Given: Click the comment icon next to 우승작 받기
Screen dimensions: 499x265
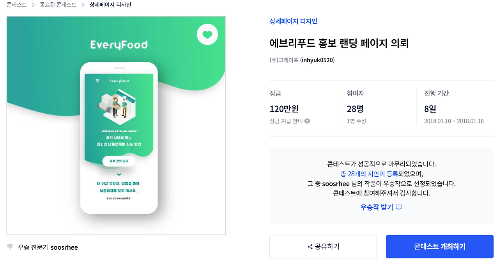Looking at the screenshot, I should point(399,207).
